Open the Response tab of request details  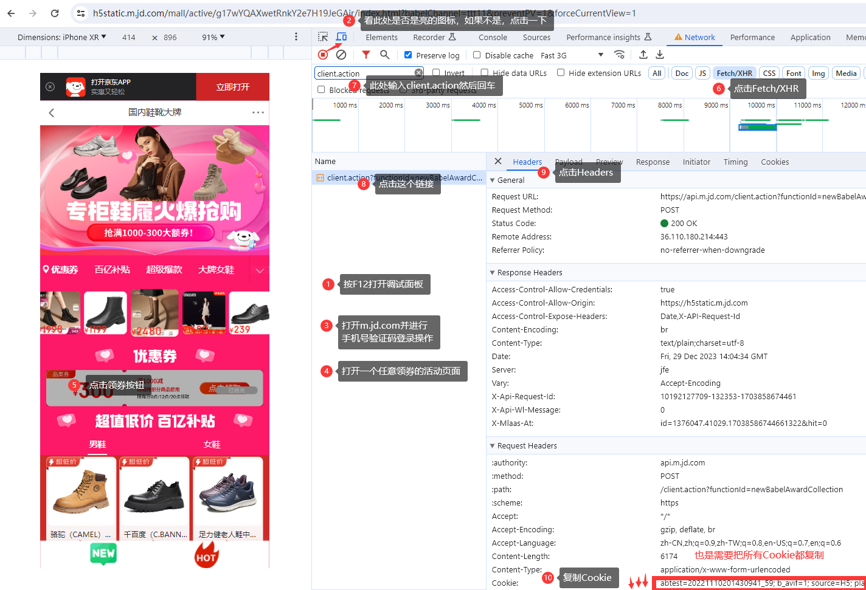click(653, 162)
